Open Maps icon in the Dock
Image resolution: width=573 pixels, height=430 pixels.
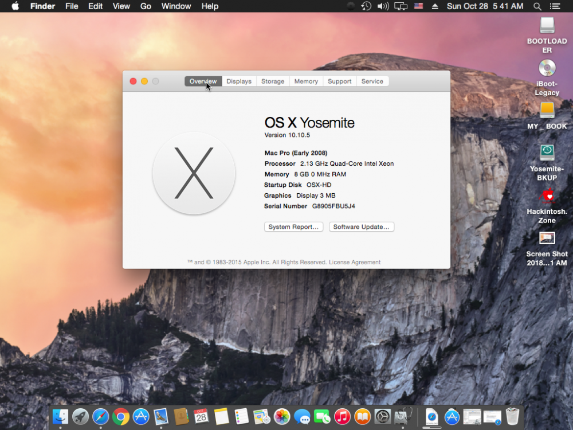click(262, 416)
